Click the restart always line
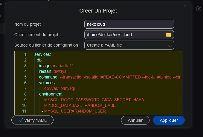203x137 pixels. (53, 71)
